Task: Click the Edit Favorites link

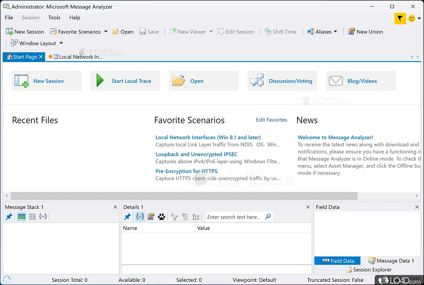Action: [x=271, y=120]
